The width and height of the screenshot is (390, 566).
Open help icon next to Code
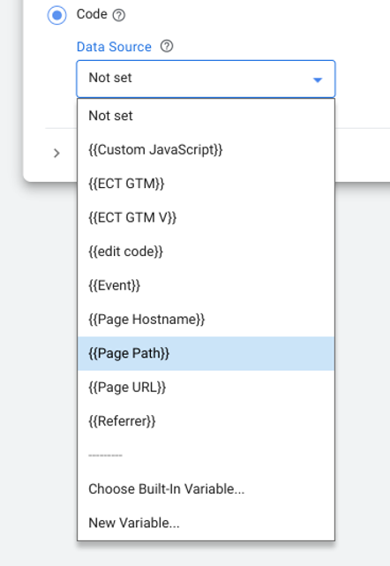[x=119, y=15]
